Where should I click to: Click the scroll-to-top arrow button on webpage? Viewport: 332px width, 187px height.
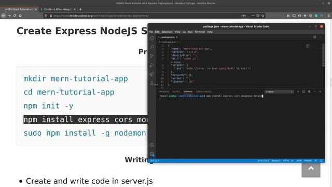tap(311, 169)
